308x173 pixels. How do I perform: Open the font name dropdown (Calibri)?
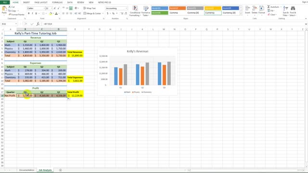tap(44, 8)
